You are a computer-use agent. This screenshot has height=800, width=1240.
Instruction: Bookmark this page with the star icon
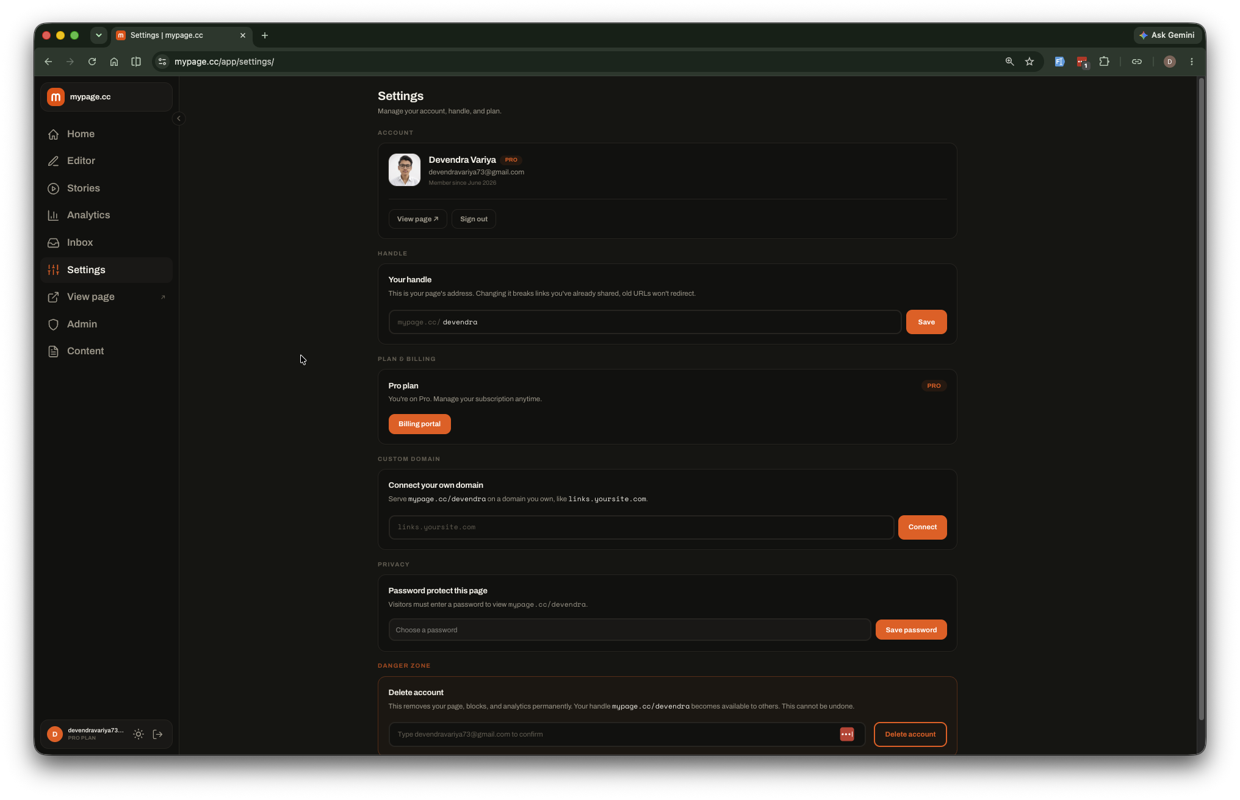pyautogui.click(x=1029, y=62)
